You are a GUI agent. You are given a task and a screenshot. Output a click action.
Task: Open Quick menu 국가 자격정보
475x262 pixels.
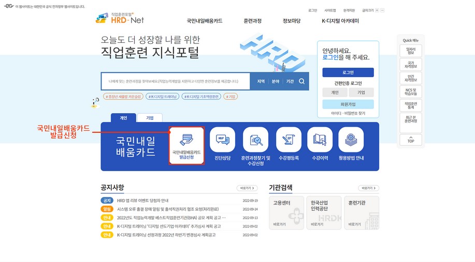pyautogui.click(x=411, y=65)
